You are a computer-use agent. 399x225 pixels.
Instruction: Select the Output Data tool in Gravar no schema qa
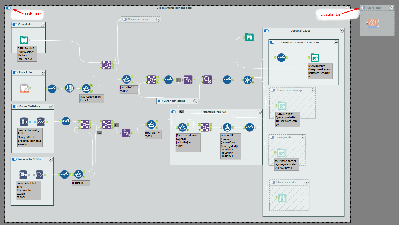(x=282, y=106)
